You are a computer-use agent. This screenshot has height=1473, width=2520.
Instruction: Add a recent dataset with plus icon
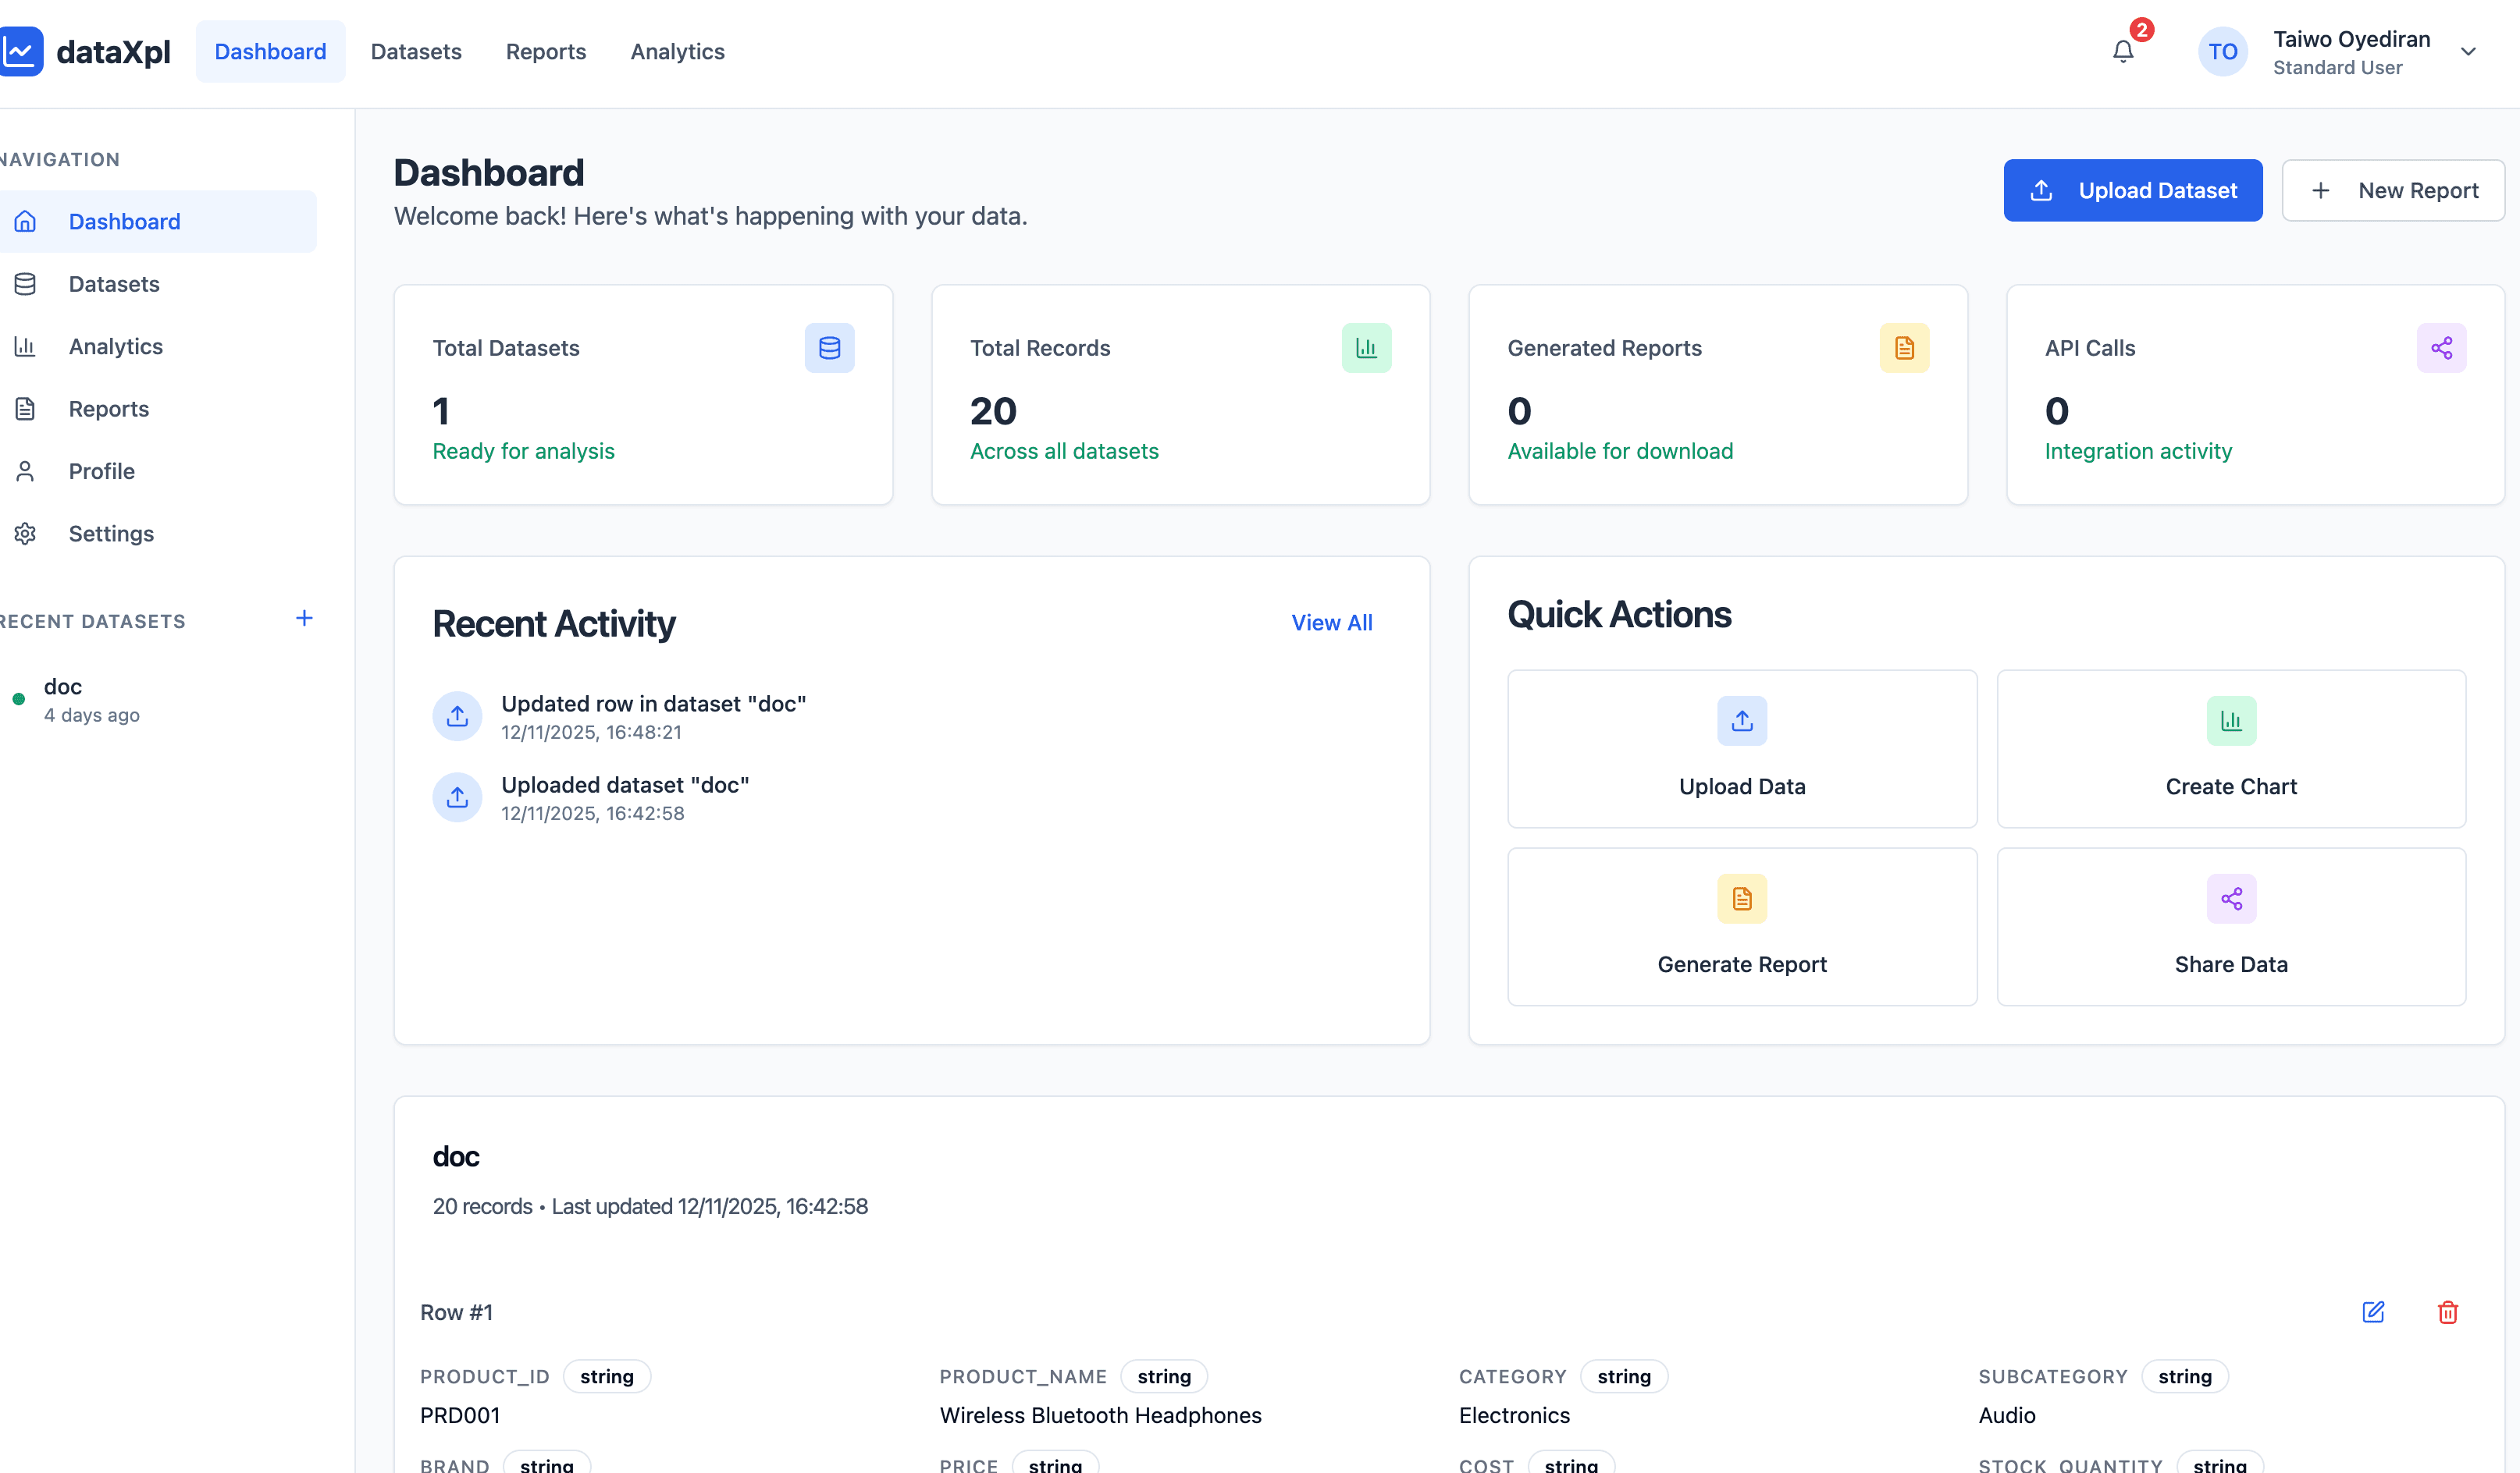pos(304,619)
